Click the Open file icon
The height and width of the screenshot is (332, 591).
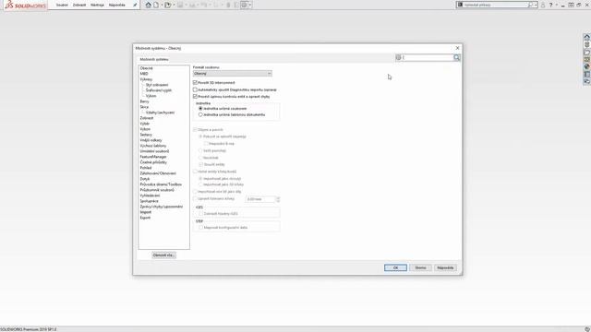coord(168,5)
